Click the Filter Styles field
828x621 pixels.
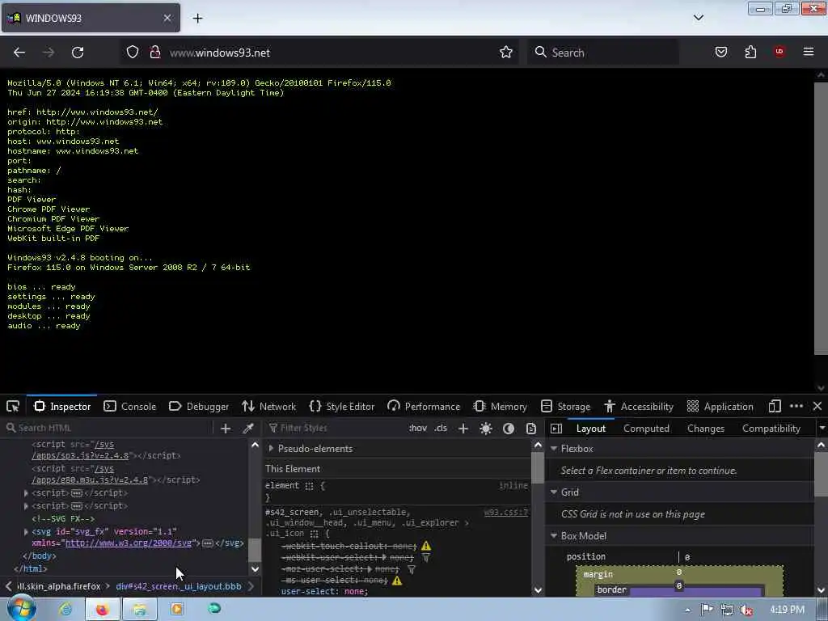tap(336, 428)
